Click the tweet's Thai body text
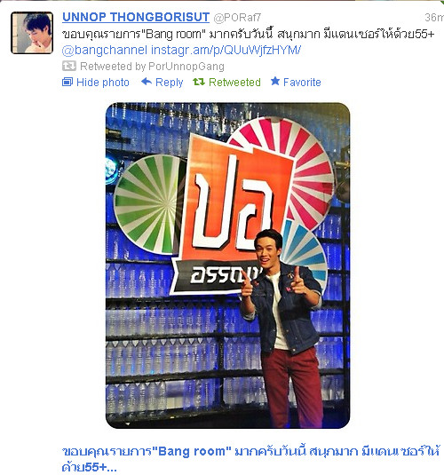444x475 pixels. 249,34
